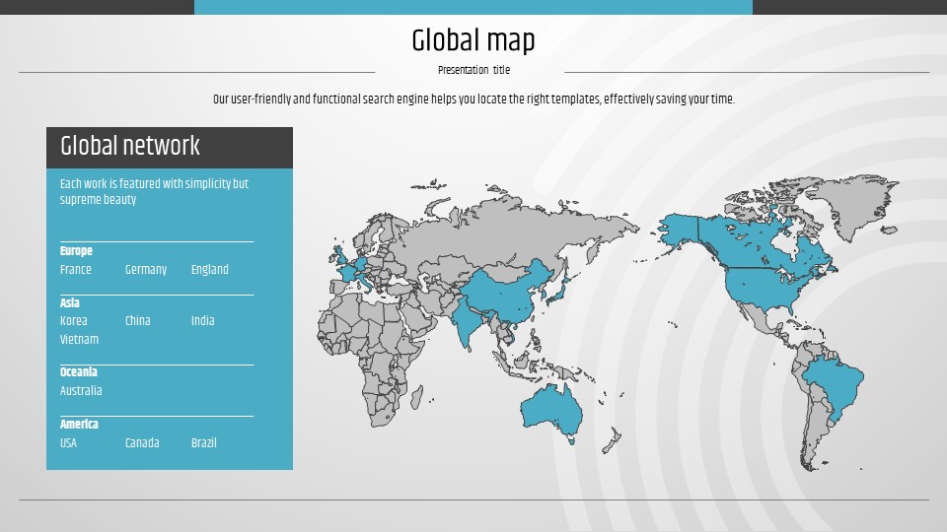The height and width of the screenshot is (532, 947).
Task: Select the 'Presentation title' subtitle text
Action: (x=473, y=70)
